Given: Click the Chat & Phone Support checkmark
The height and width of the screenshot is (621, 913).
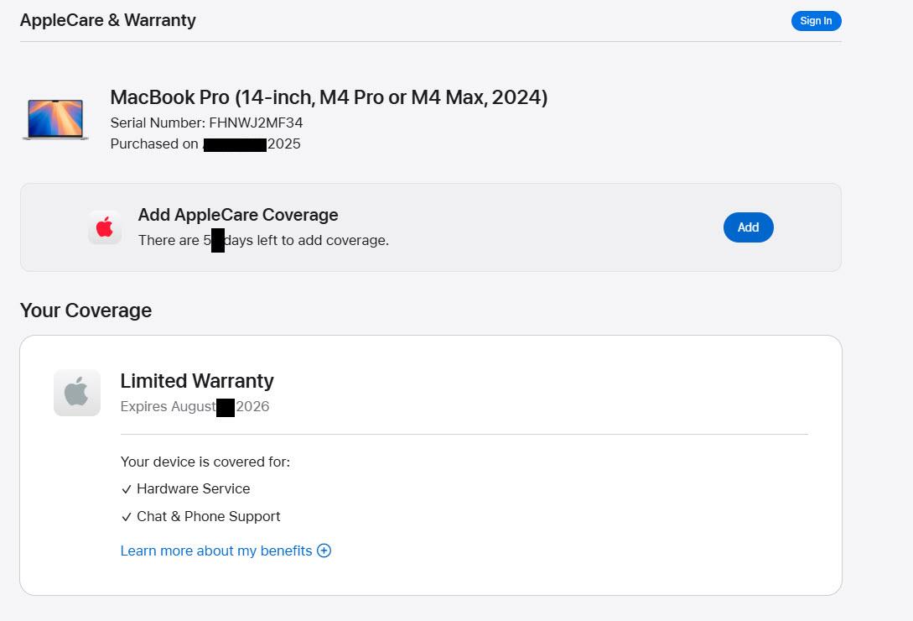Looking at the screenshot, I should (127, 517).
